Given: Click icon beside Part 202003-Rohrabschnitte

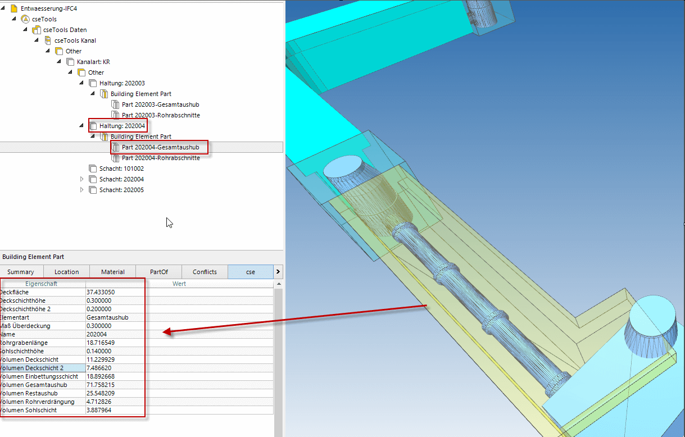Looking at the screenshot, I should 115,115.
